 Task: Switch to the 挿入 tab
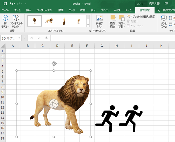pyautogui.click(x=29, y=10)
